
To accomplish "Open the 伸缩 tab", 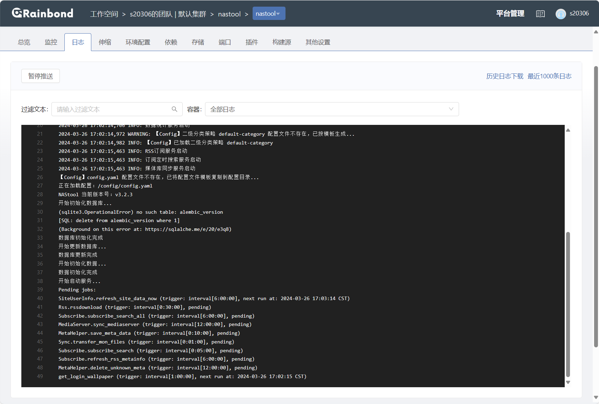I will 105,42.
